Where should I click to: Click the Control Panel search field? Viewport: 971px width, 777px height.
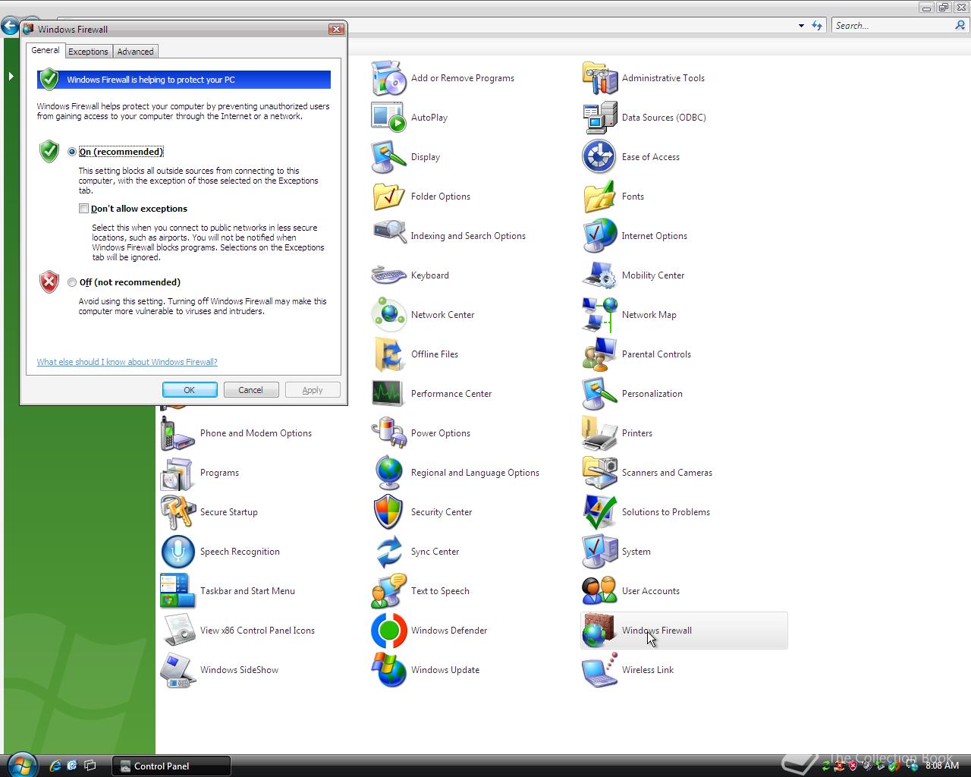[x=892, y=26]
